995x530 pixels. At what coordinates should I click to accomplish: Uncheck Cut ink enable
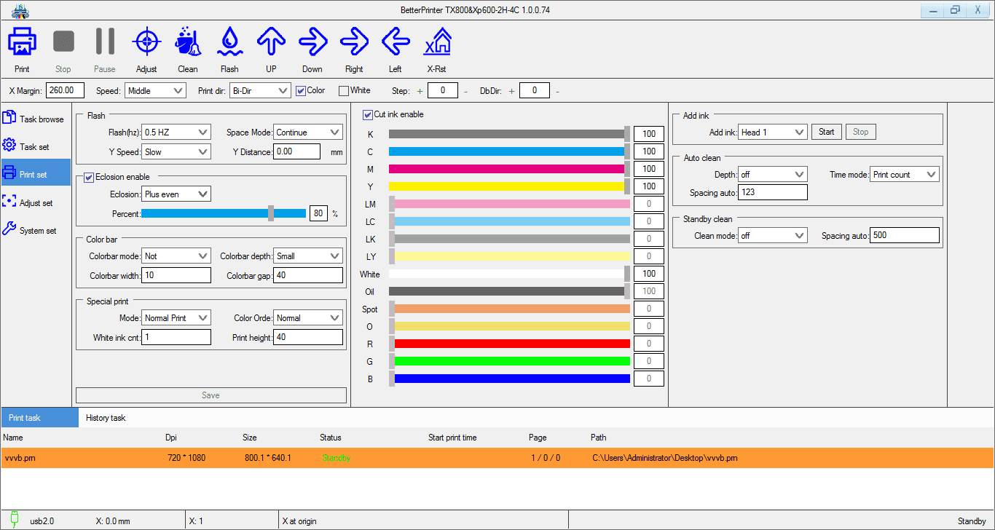(368, 114)
